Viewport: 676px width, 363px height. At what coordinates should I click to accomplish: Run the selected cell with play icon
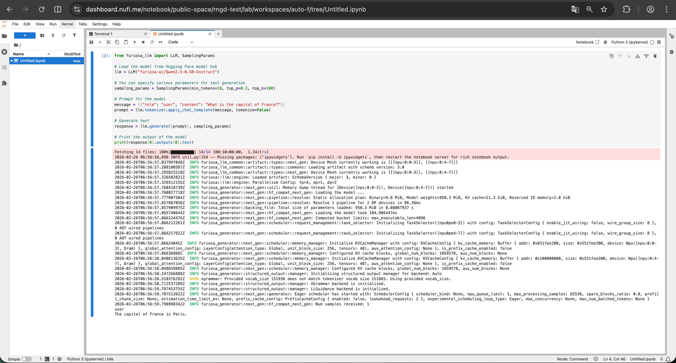coord(135,42)
